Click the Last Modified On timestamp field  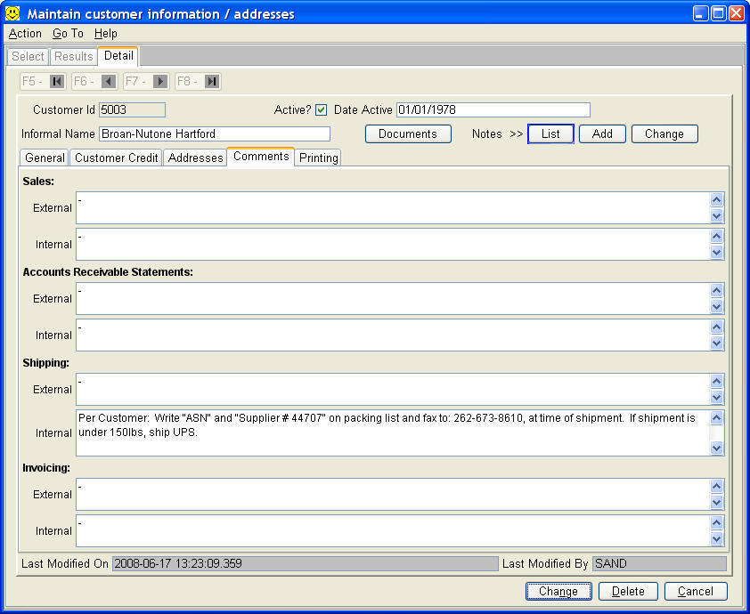tap(306, 564)
